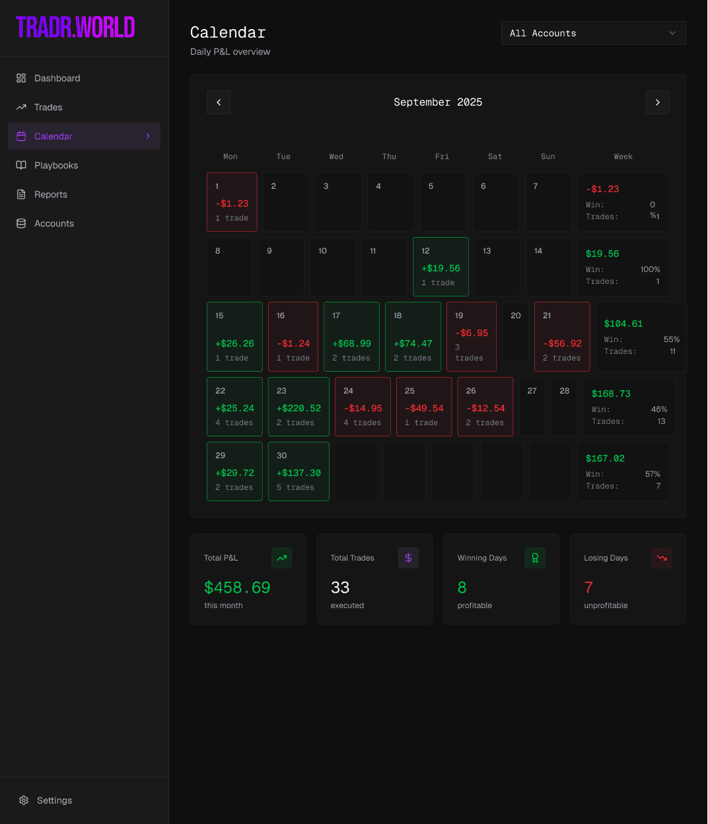The height and width of the screenshot is (824, 708).
Task: Navigate to next month with right chevron
Action: click(657, 102)
